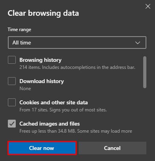
Task: Click the Clear browsing data heading
Action: [x=43, y=13]
